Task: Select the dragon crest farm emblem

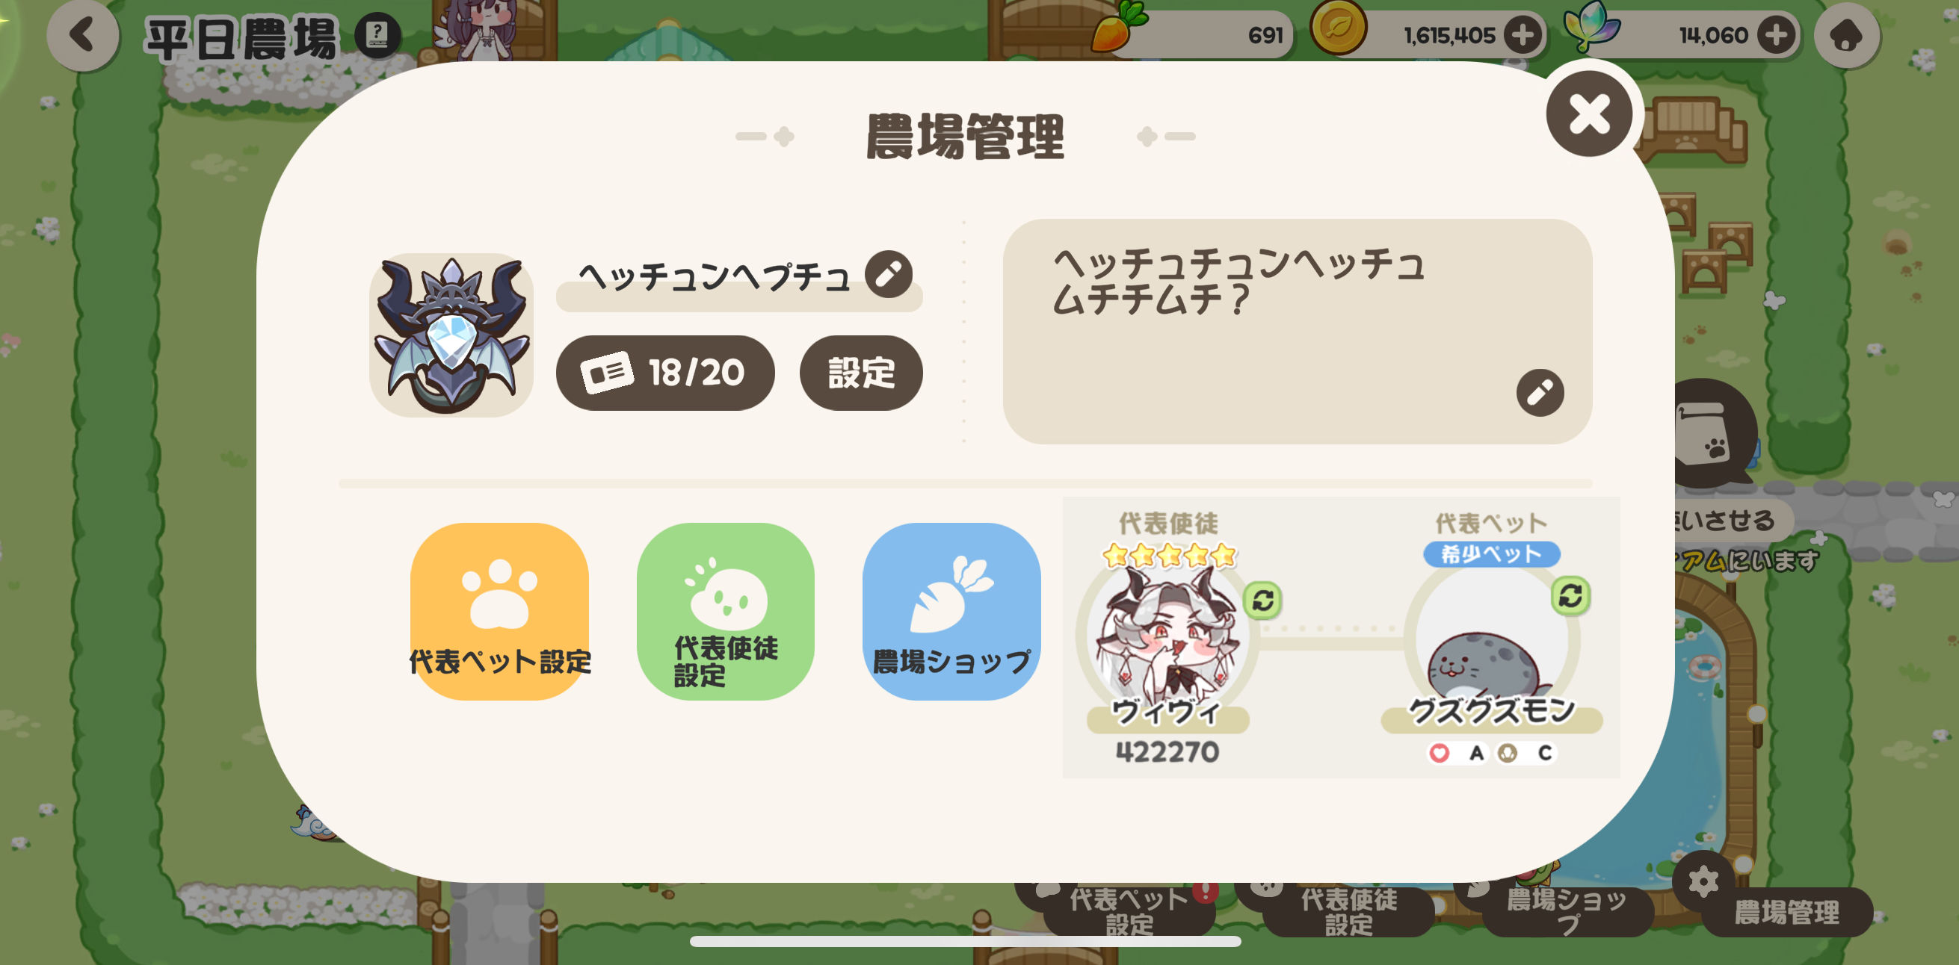Action: tap(451, 335)
